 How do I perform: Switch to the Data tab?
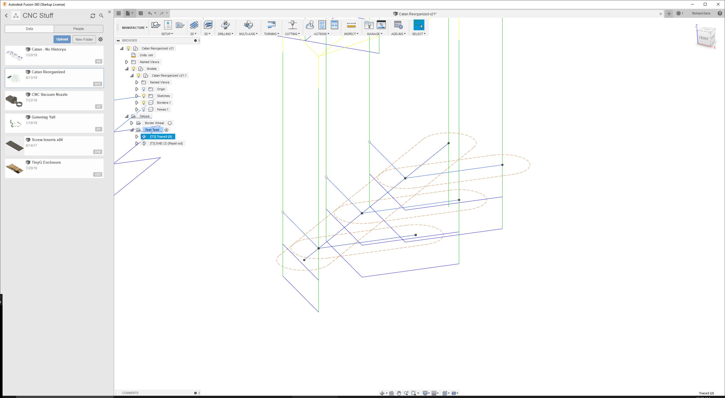[x=29, y=29]
